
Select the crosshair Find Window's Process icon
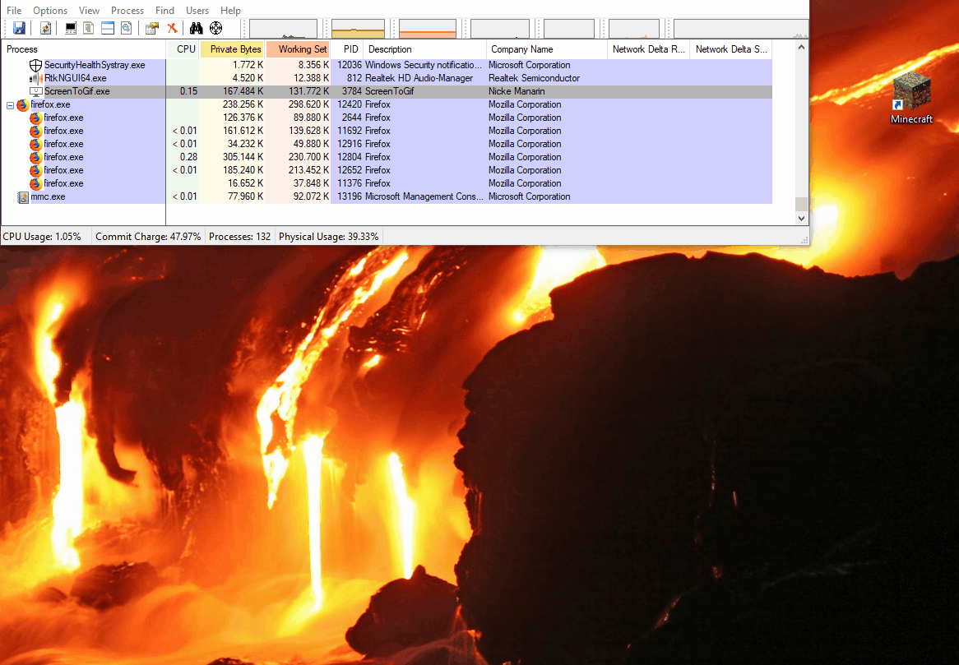[x=216, y=28]
